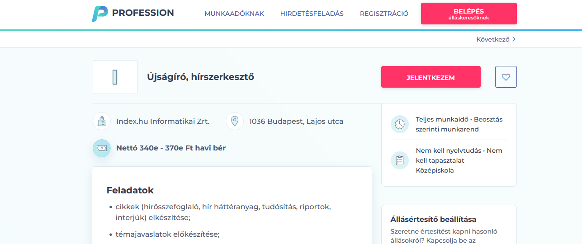This screenshot has height=244, width=582.
Task: Click the location pin icon
Action: click(x=235, y=121)
